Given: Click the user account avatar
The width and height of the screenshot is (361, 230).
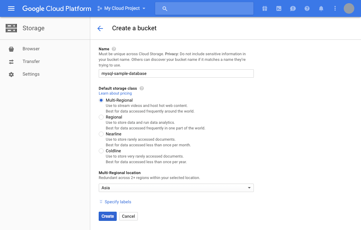Looking at the screenshot, I should pyautogui.click(x=349, y=8).
